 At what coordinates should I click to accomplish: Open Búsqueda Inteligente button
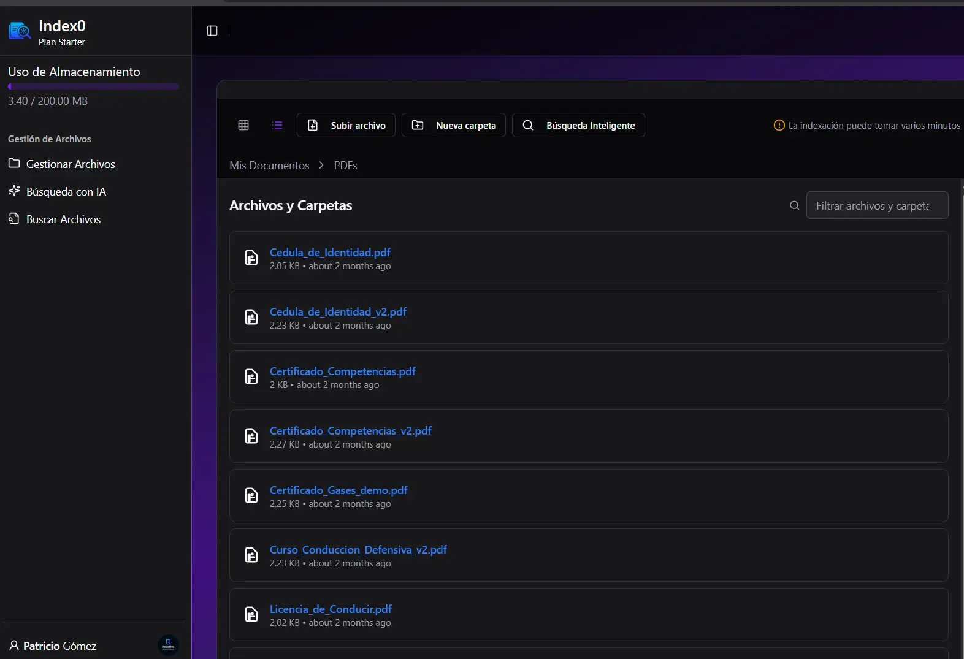578,125
